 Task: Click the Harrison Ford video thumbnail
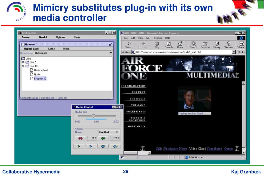pos(194,99)
